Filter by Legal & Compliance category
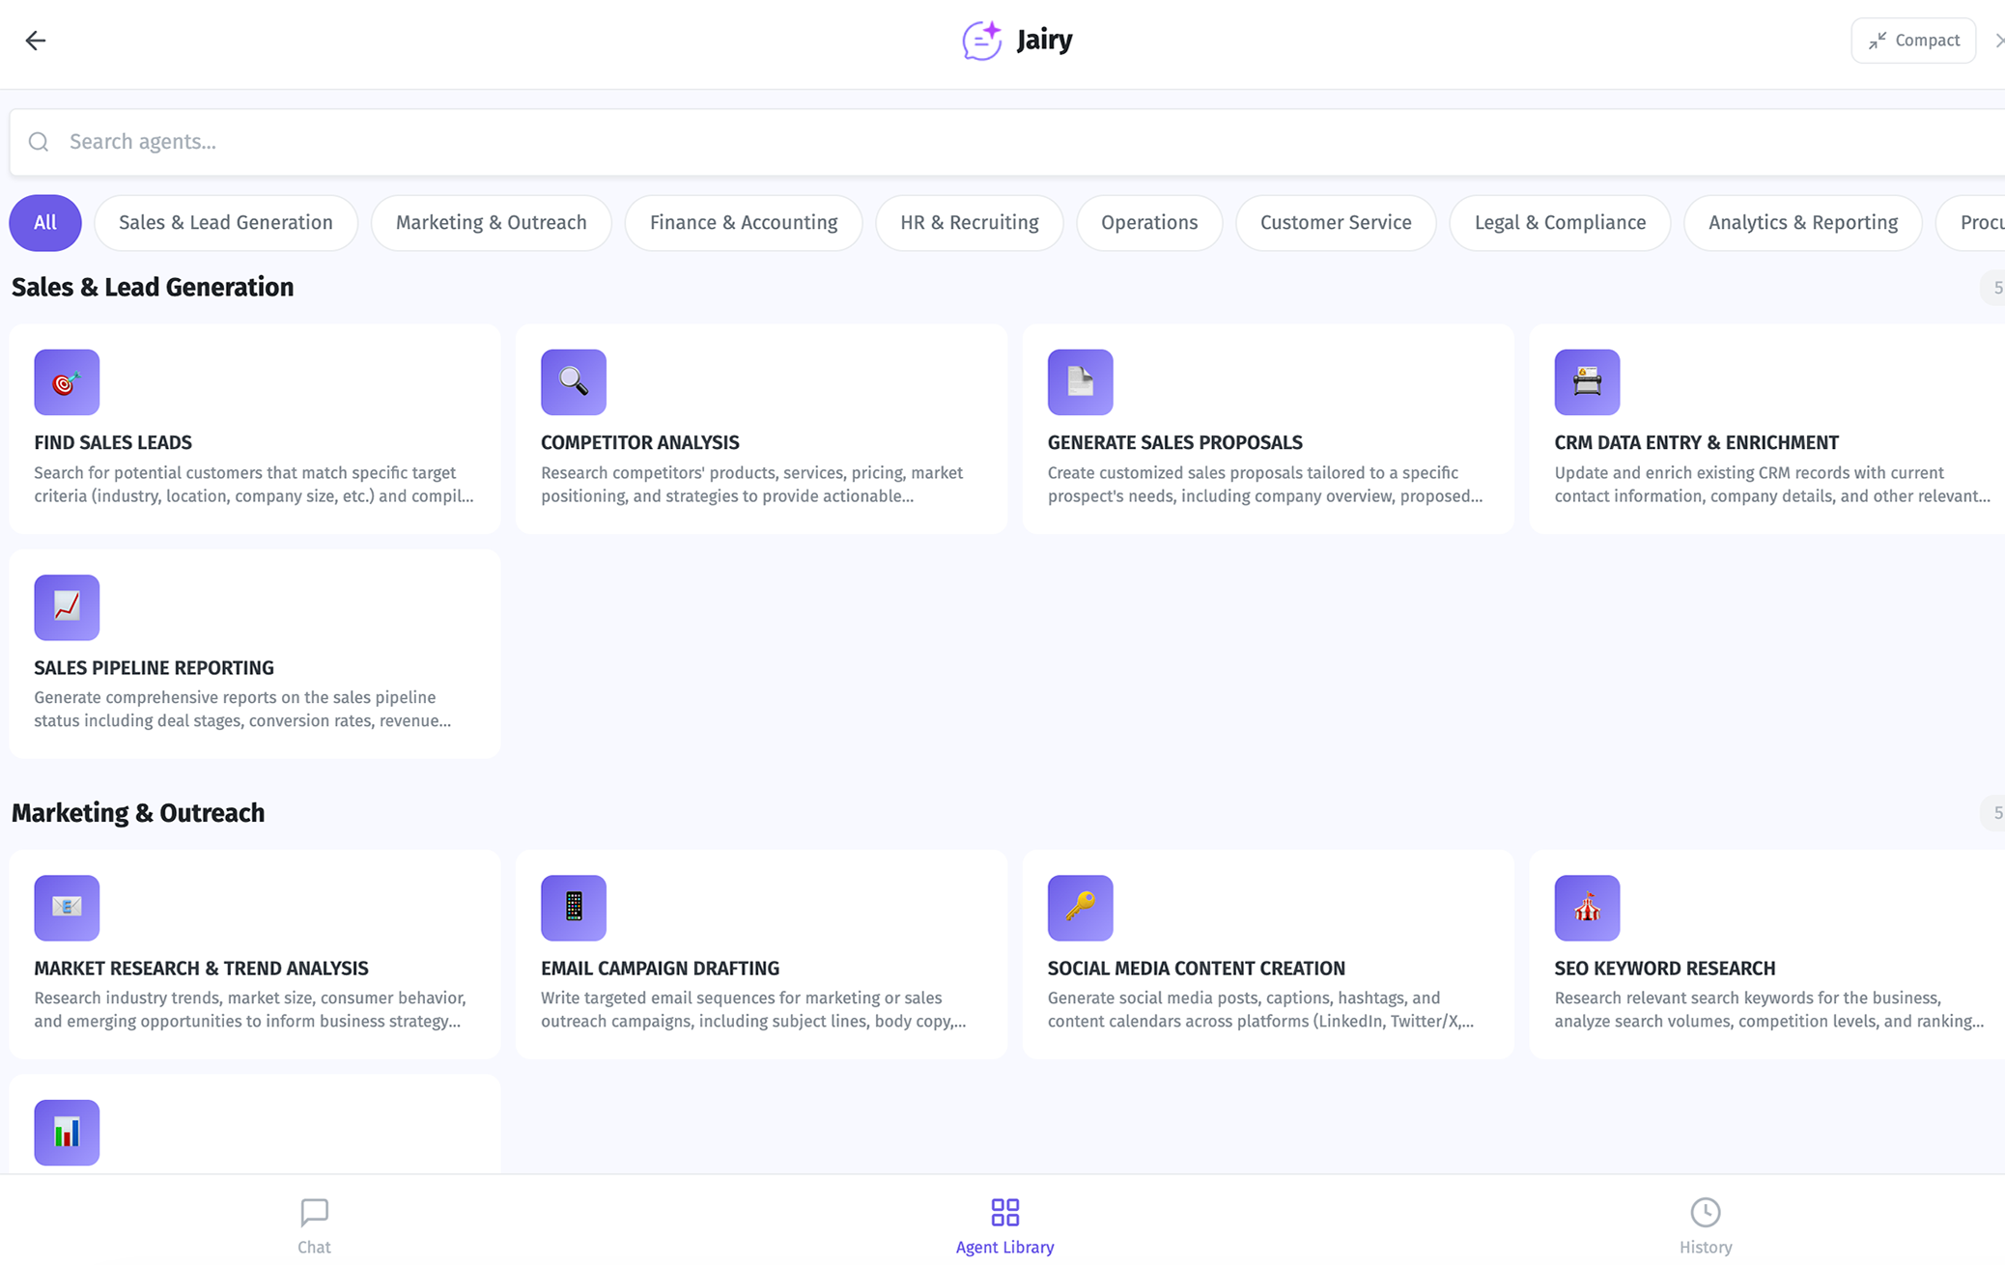Image resolution: width=2005 pixels, height=1265 pixels. (1559, 223)
